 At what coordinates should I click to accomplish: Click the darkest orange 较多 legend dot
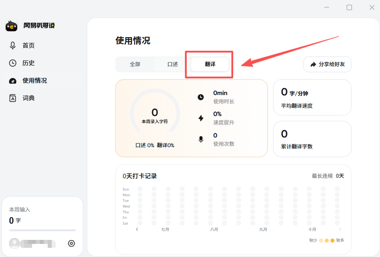[332, 241]
